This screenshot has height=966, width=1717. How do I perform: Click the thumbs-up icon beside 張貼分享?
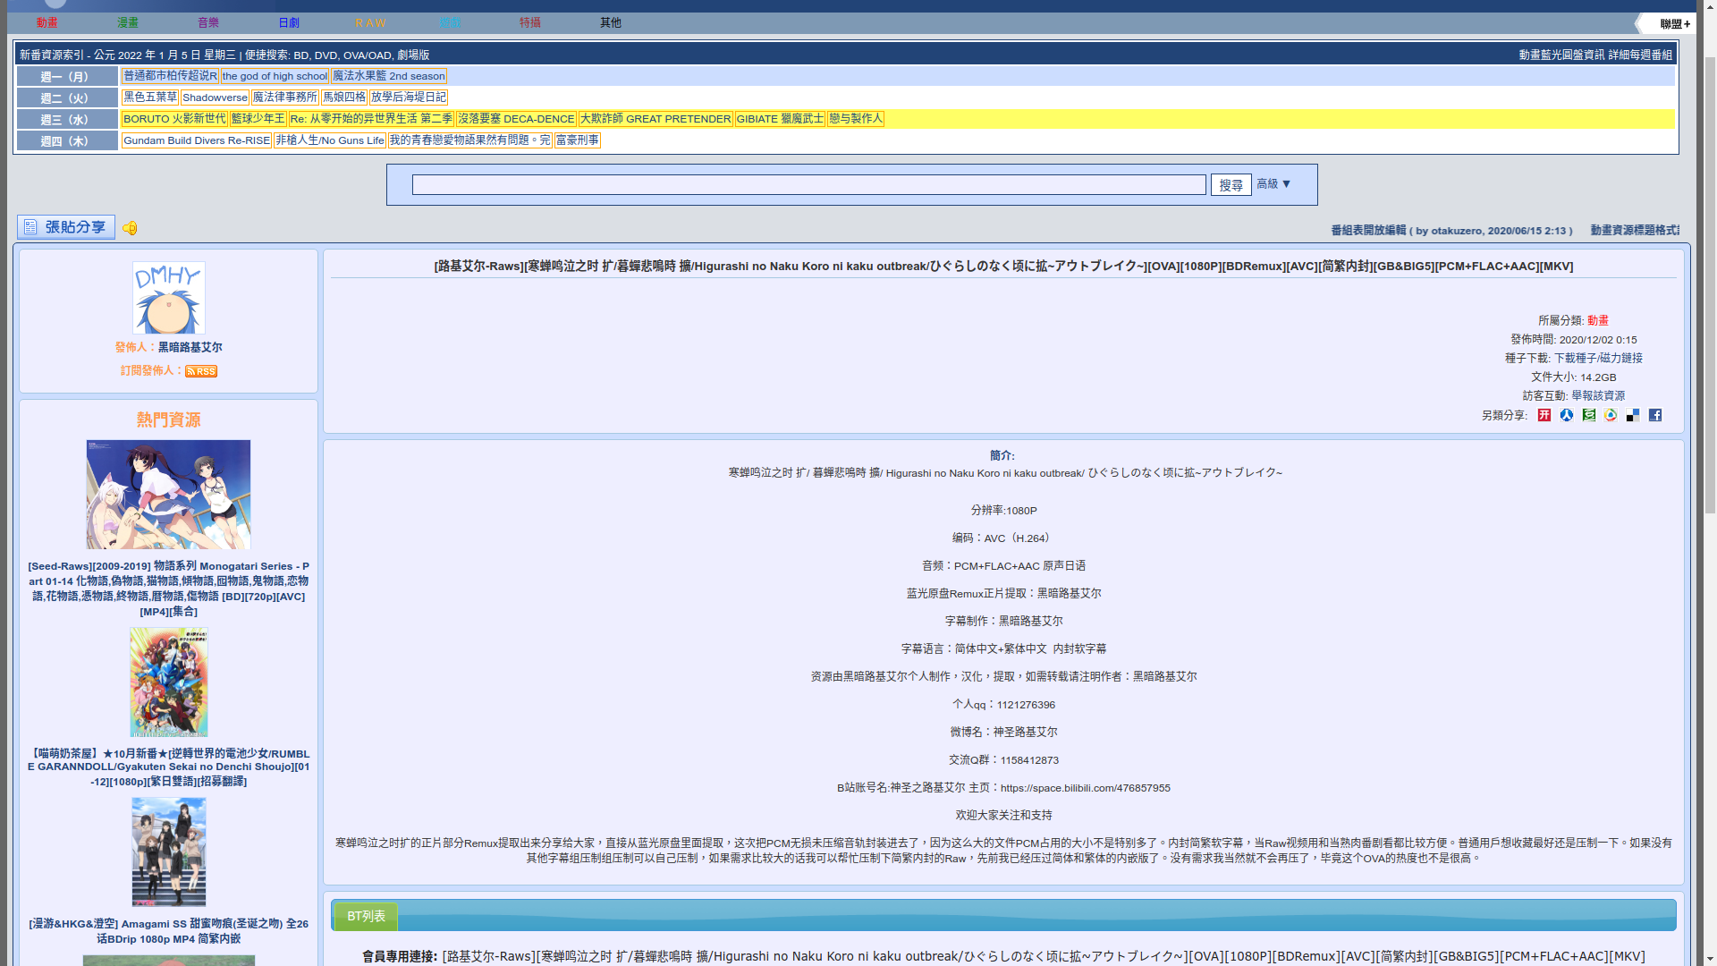131,228
